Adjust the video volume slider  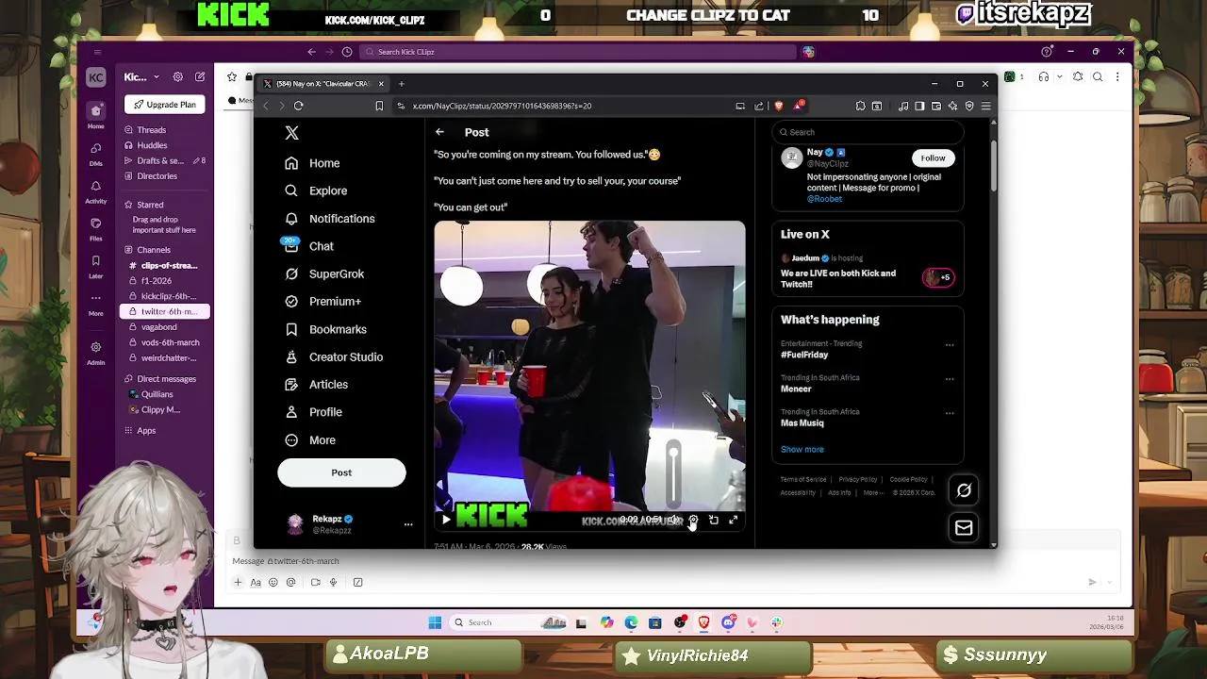click(x=673, y=473)
